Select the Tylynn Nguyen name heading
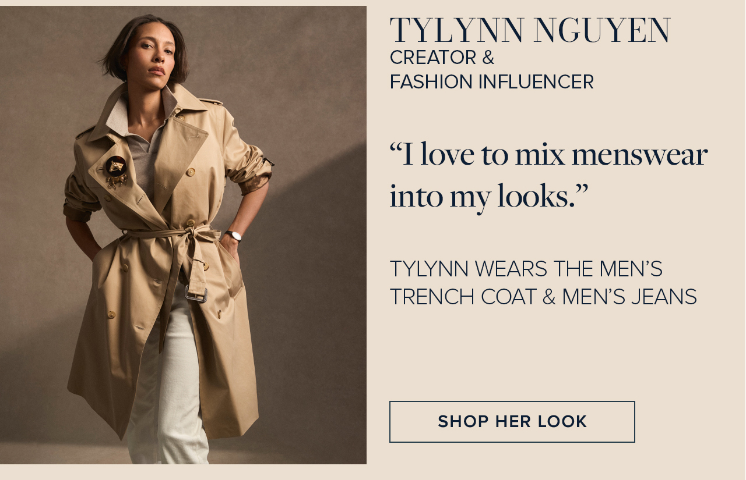 point(530,31)
